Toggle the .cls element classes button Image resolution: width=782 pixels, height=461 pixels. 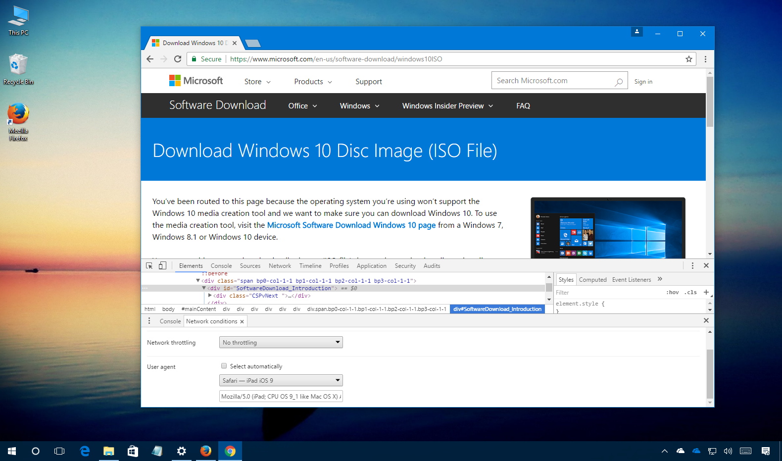point(690,293)
